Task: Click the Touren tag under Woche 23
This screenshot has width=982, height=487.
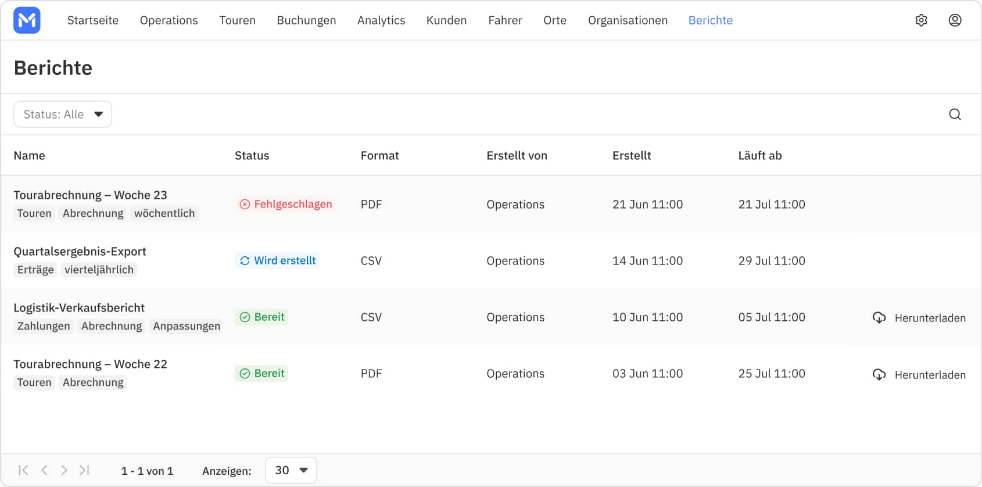Action: (x=34, y=213)
